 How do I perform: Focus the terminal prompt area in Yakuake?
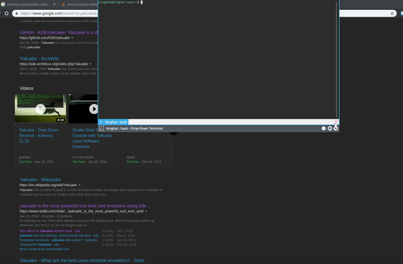point(217,59)
